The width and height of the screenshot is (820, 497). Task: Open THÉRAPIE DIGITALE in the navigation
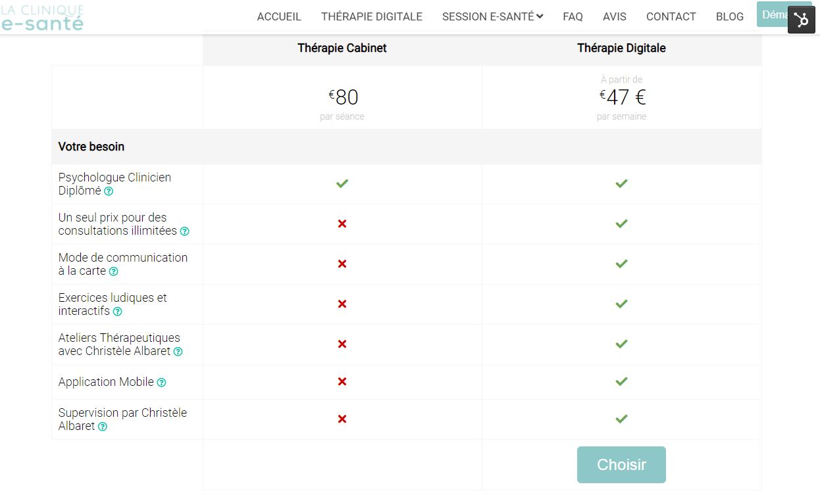(372, 16)
